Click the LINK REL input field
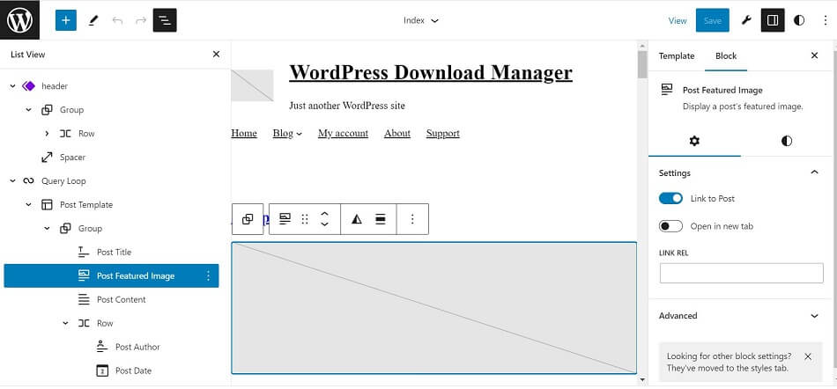Screen dimensions: 837x389 pyautogui.click(x=742, y=273)
